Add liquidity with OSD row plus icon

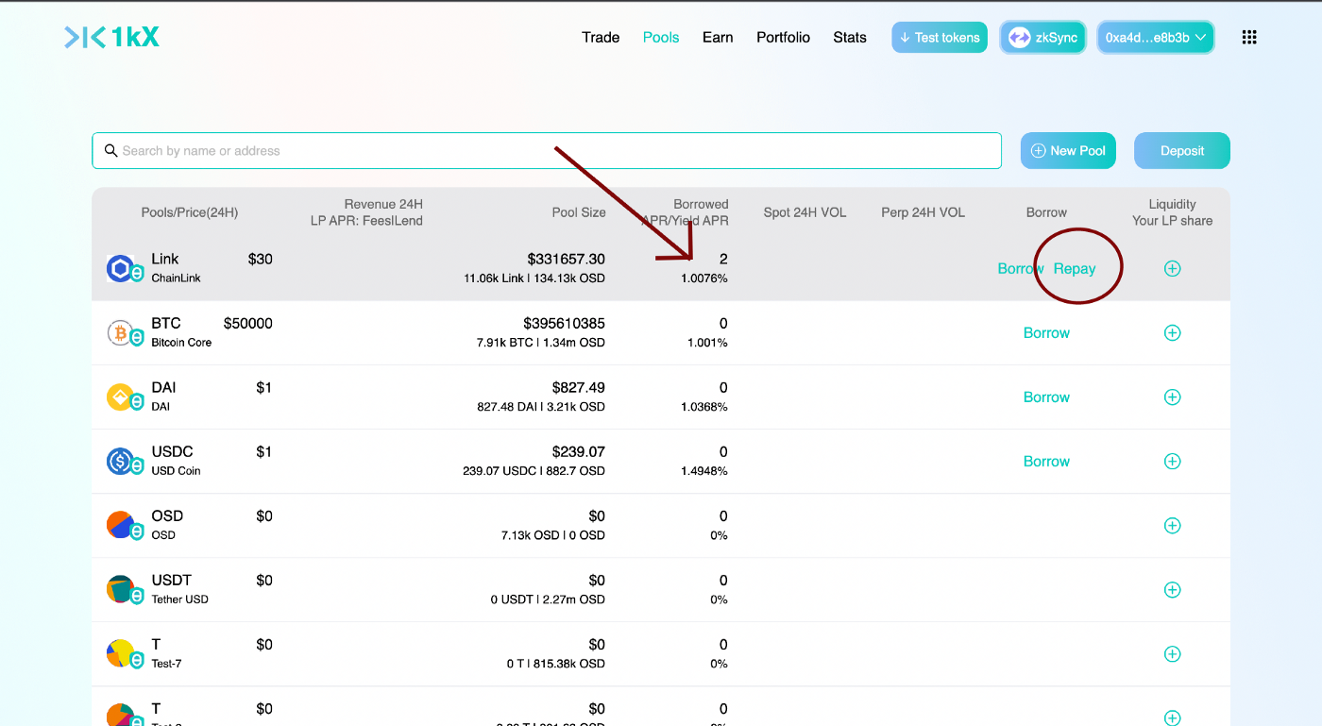1172,525
